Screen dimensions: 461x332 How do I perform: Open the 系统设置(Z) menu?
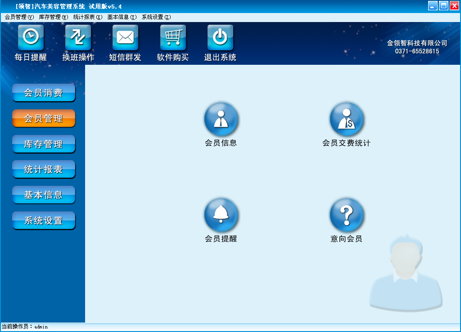156,17
